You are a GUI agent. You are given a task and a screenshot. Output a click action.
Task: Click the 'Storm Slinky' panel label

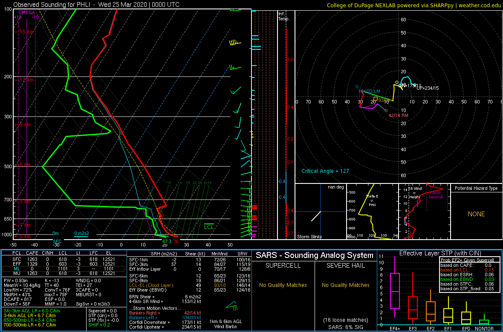[x=309, y=237]
